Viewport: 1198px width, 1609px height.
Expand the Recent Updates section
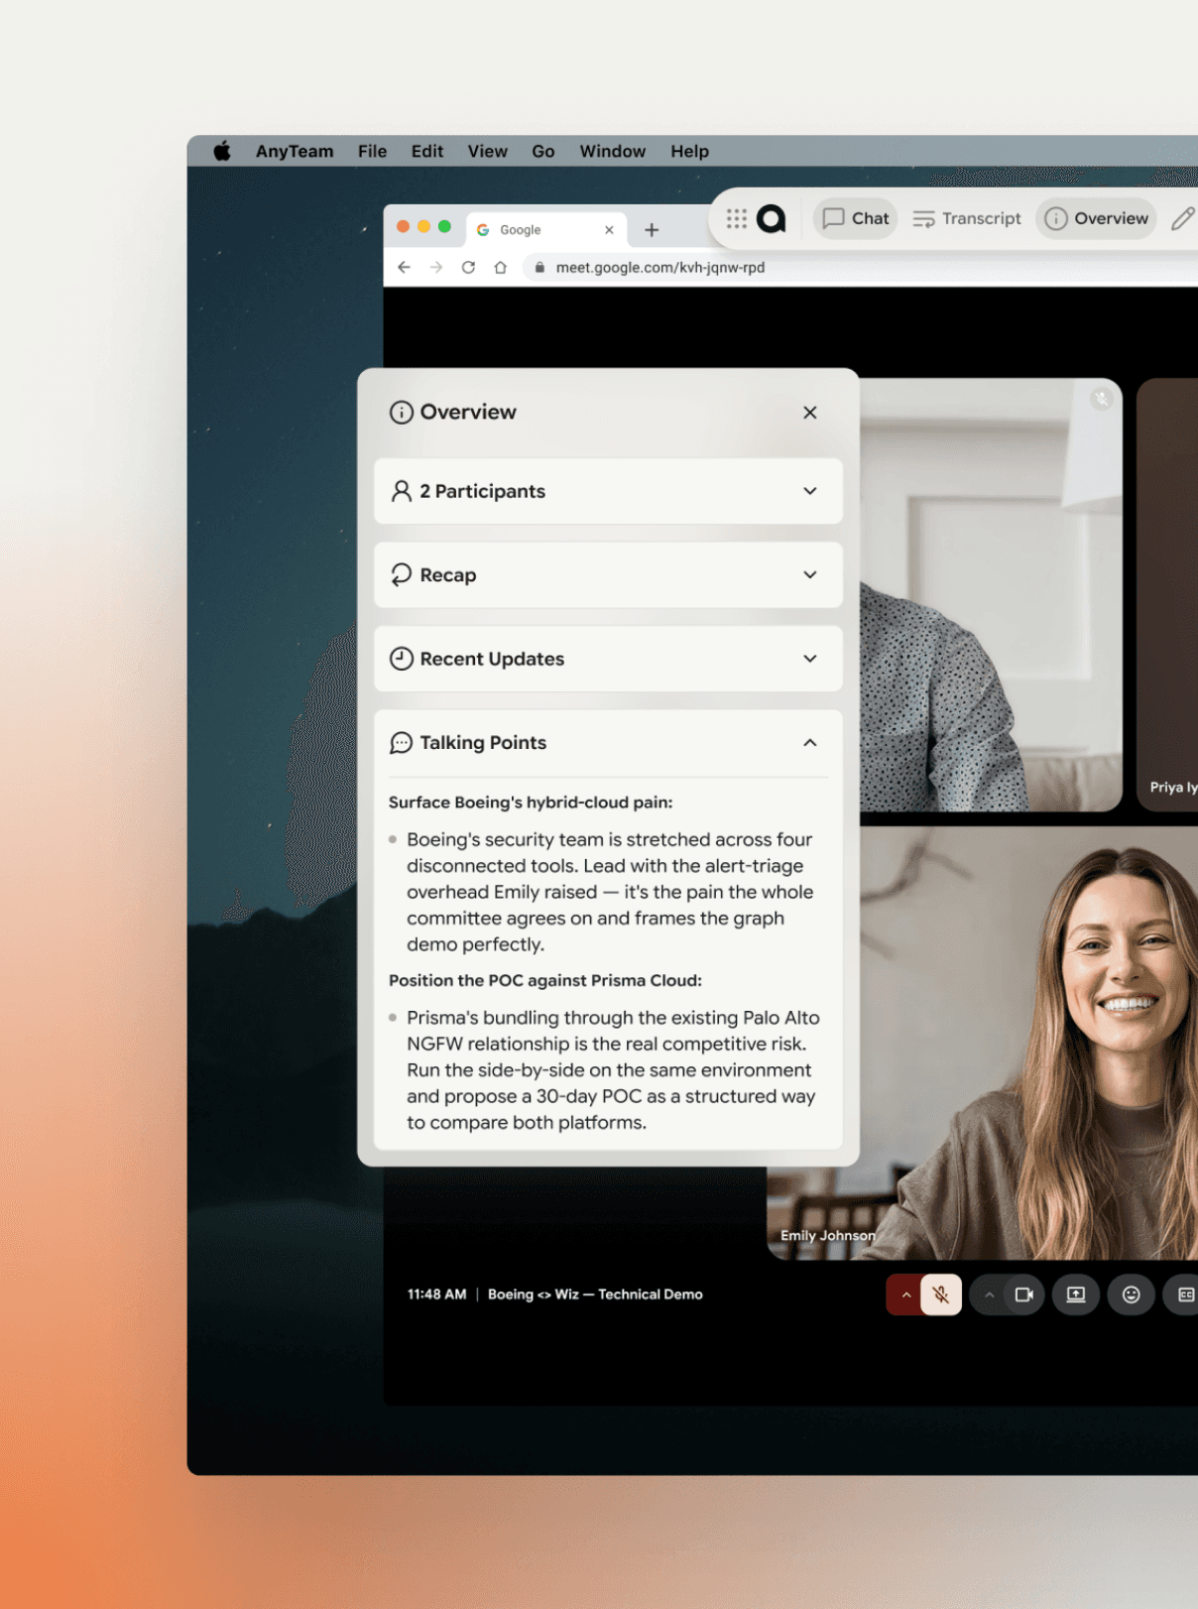coord(608,659)
